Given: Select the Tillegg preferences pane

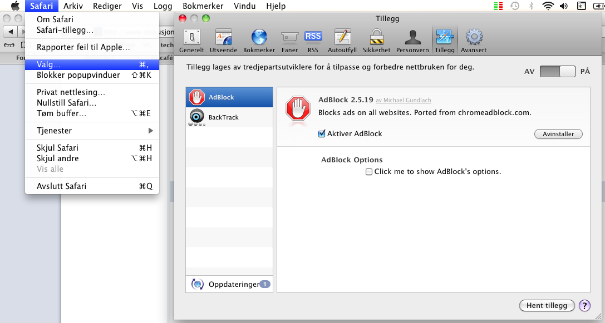Looking at the screenshot, I should point(445,41).
